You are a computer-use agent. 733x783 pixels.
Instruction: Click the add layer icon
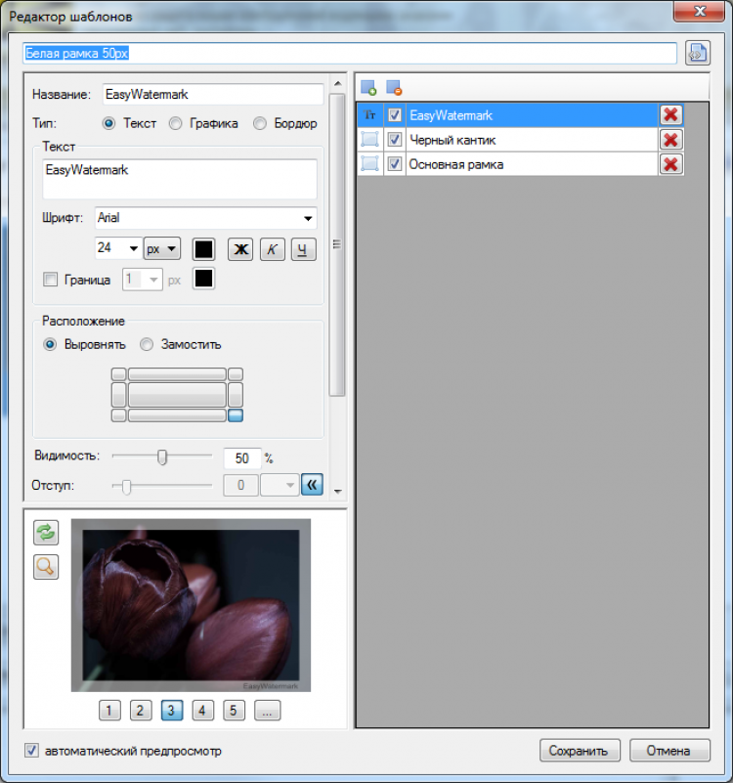tap(368, 88)
